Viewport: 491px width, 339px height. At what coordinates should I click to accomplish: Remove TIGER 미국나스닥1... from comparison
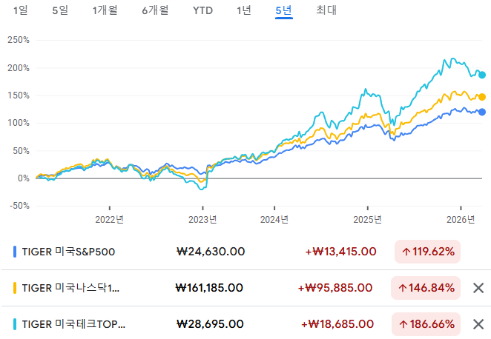click(478, 288)
